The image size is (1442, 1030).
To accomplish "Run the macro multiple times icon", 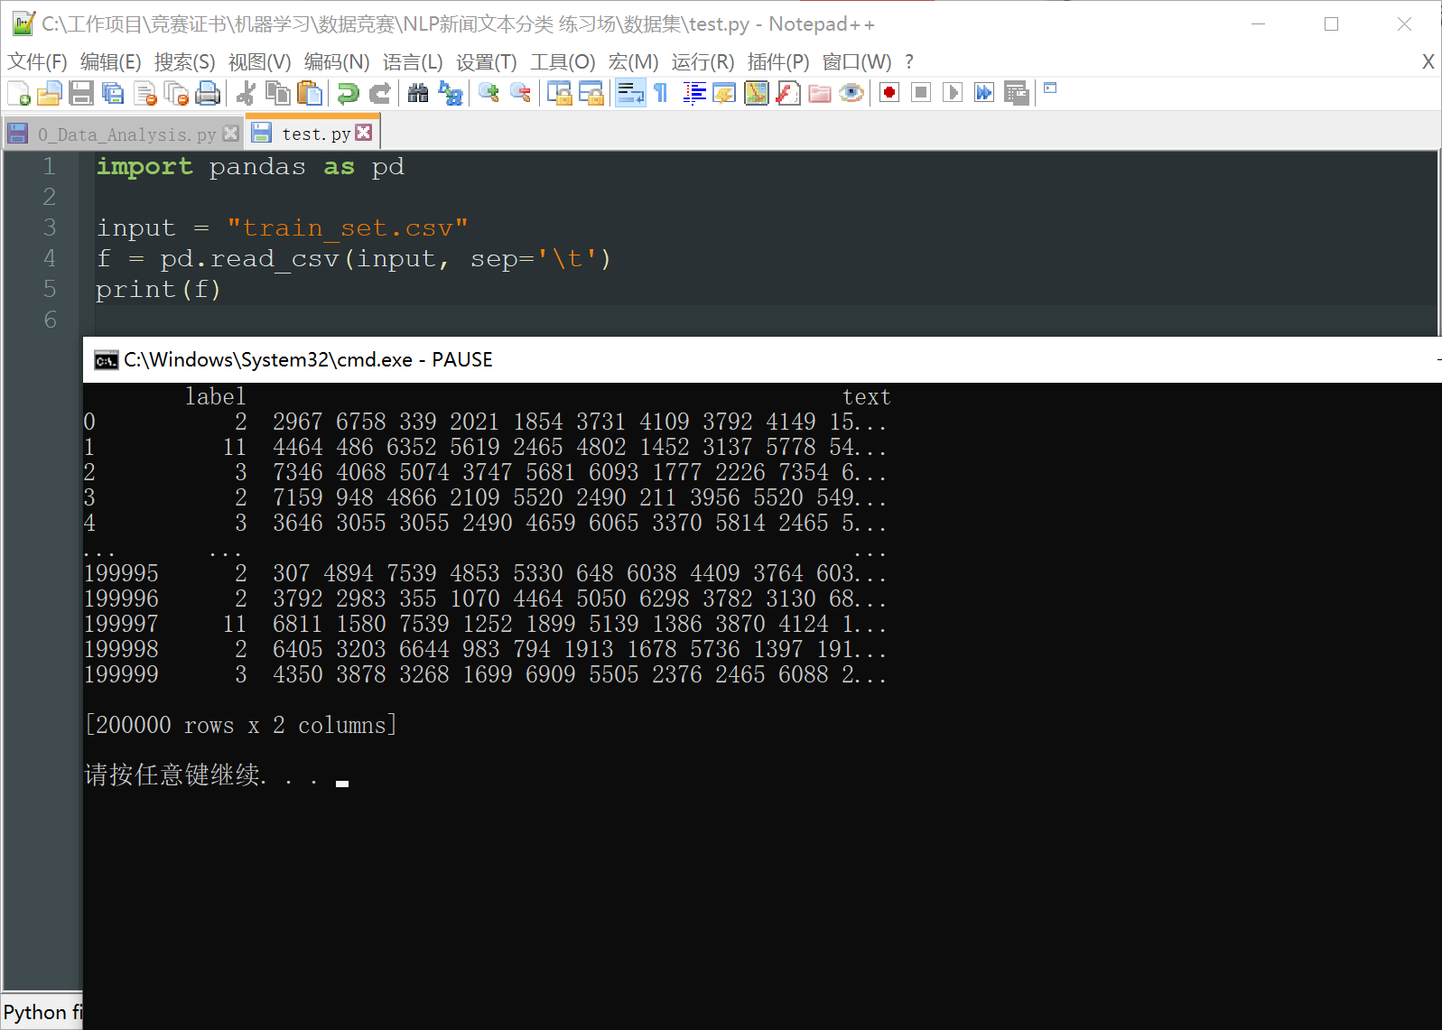I will pyautogui.click(x=984, y=92).
